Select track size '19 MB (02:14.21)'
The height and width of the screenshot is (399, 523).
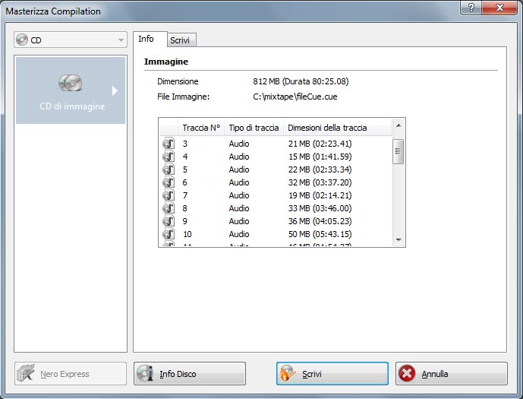320,195
